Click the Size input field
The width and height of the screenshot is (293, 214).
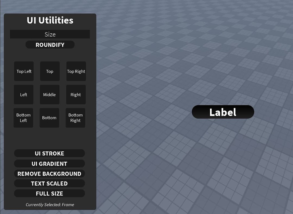tap(50, 34)
